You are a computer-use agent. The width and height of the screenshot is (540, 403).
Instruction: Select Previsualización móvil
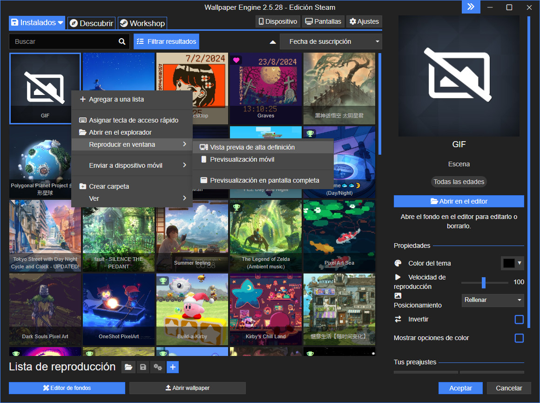tap(263, 159)
